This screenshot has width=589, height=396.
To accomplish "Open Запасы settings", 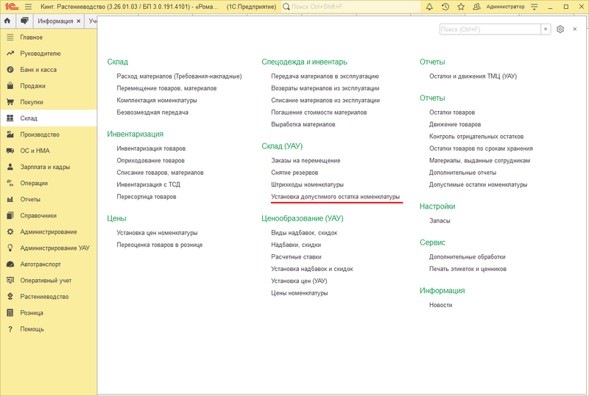I will click(x=440, y=221).
